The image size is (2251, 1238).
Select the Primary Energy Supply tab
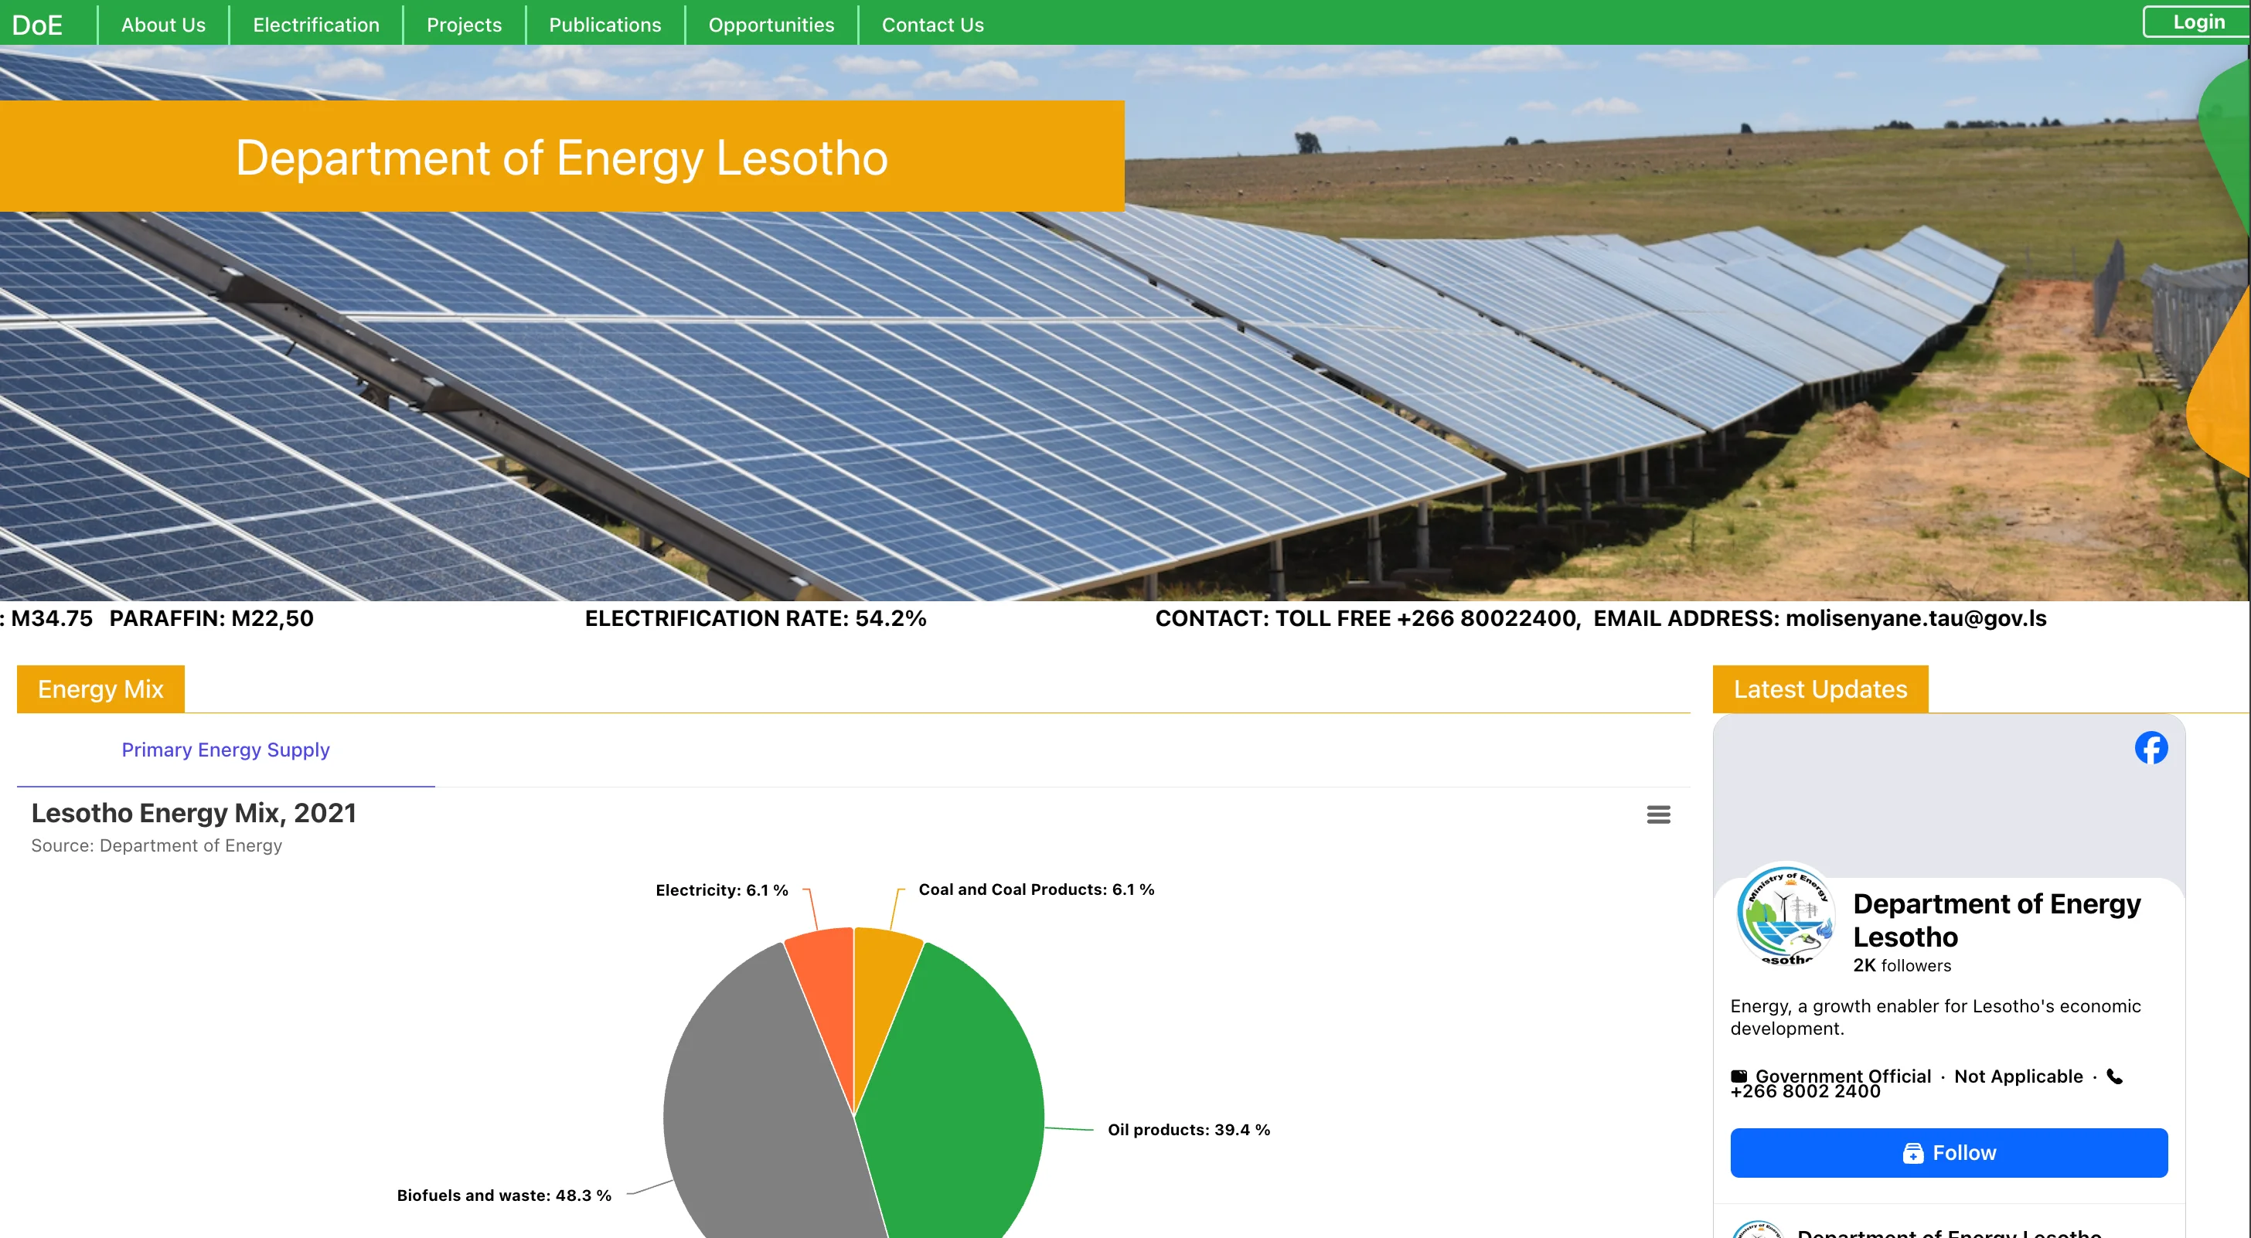coord(226,750)
